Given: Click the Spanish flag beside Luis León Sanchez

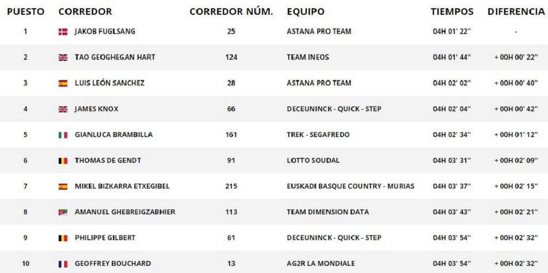Looking at the screenshot, I should pyautogui.click(x=62, y=83).
